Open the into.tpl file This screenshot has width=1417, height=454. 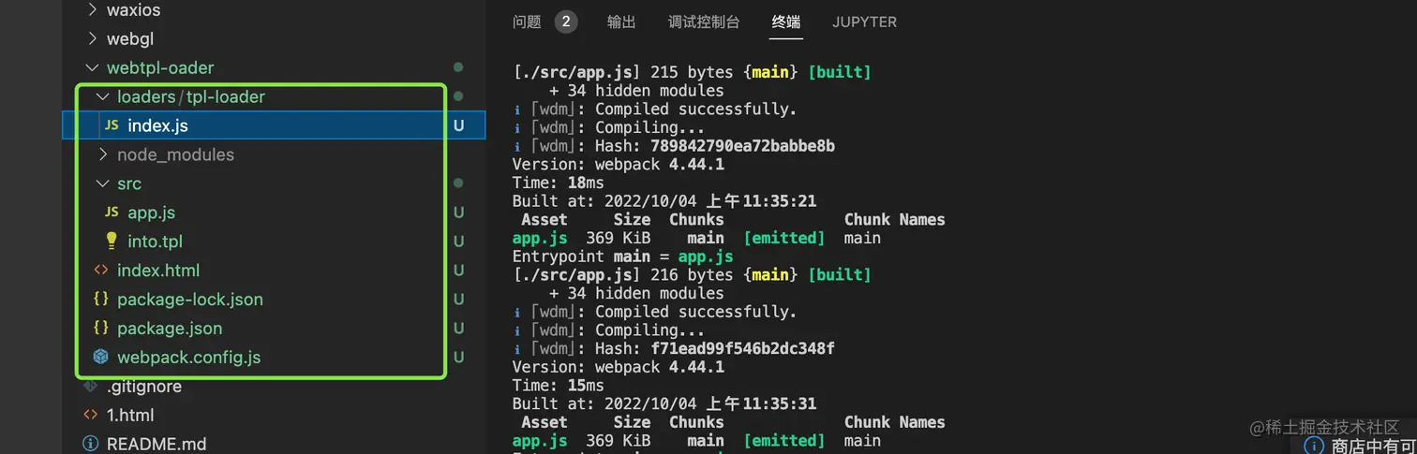point(155,242)
